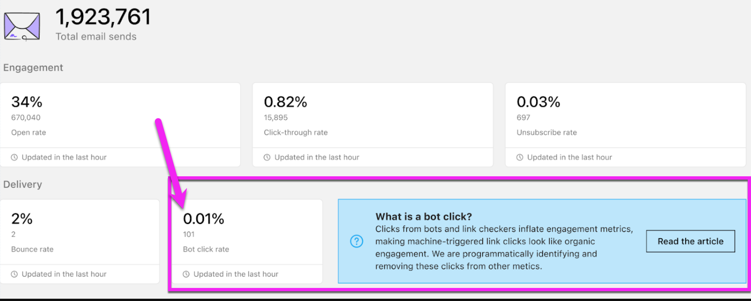The width and height of the screenshot is (751, 301).
Task: Click the clock icon on Open rate card
Action: click(14, 157)
